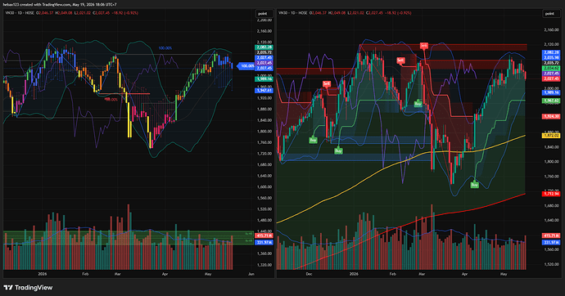Image resolution: width=565 pixels, height=296 pixels.
Task: Click the 2026 label on right time axis
Action: tap(354, 274)
